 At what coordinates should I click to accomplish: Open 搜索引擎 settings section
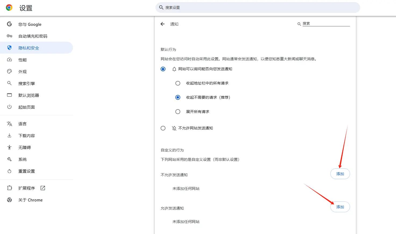[x=37, y=83]
